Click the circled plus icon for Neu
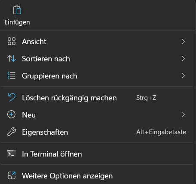196x184 pixels. (11, 115)
